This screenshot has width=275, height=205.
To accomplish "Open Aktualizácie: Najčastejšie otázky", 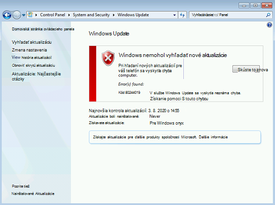I will [x=36, y=76].
